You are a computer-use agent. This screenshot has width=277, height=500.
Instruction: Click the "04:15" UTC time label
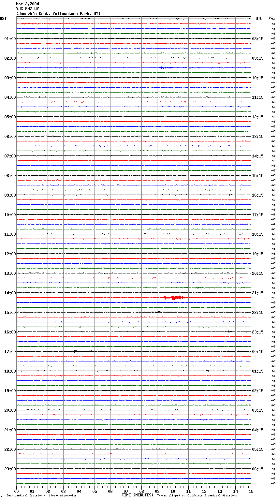coord(258,430)
